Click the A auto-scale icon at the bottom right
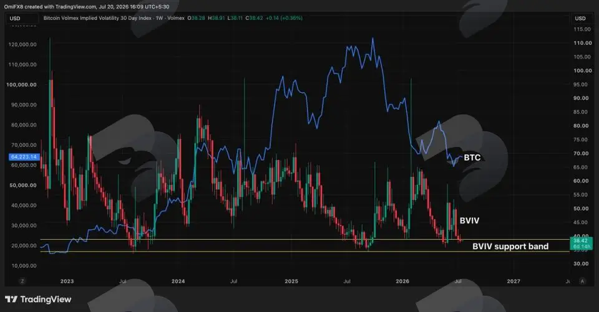The image size is (599, 312). 582,281
